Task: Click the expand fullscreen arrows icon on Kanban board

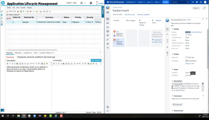Action: tap(204, 8)
